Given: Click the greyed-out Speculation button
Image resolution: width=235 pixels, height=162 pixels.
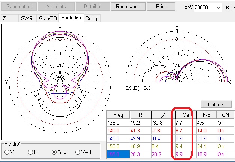Looking at the screenshot, I should click(x=19, y=7).
